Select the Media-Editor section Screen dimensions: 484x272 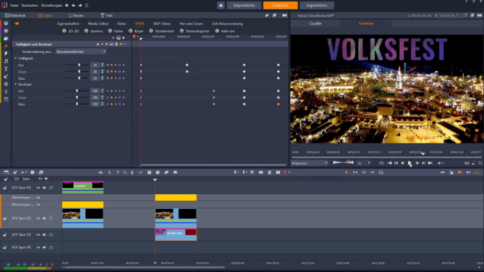(98, 24)
